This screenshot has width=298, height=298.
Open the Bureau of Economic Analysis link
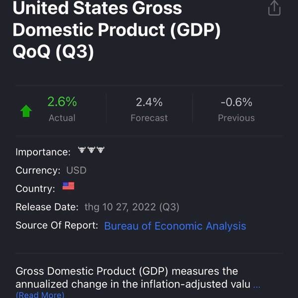coord(175,226)
